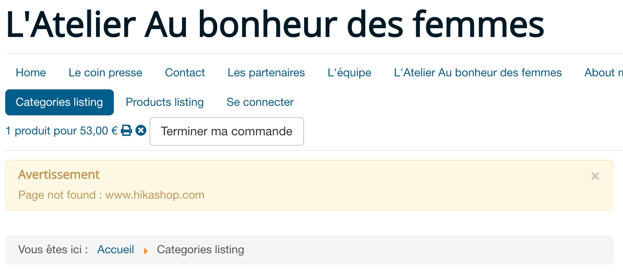Click the Page not found warning message
Screen dimensions: 623x275
[x=111, y=195]
